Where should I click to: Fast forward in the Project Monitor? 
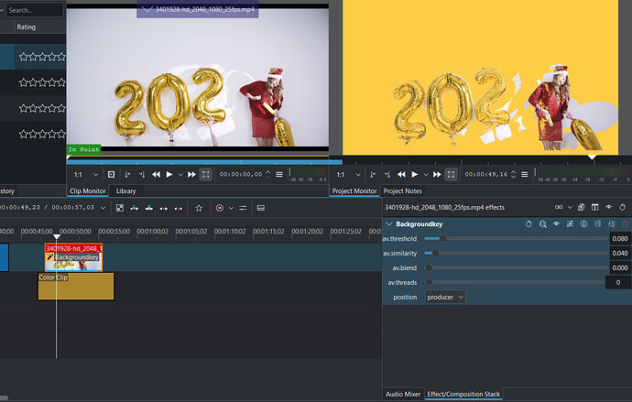tap(437, 174)
